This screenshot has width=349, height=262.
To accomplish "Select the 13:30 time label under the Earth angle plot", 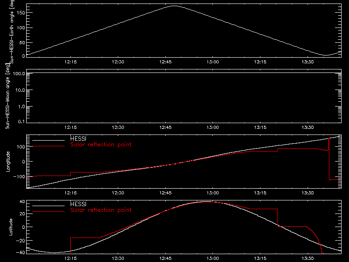I will tap(308, 62).
